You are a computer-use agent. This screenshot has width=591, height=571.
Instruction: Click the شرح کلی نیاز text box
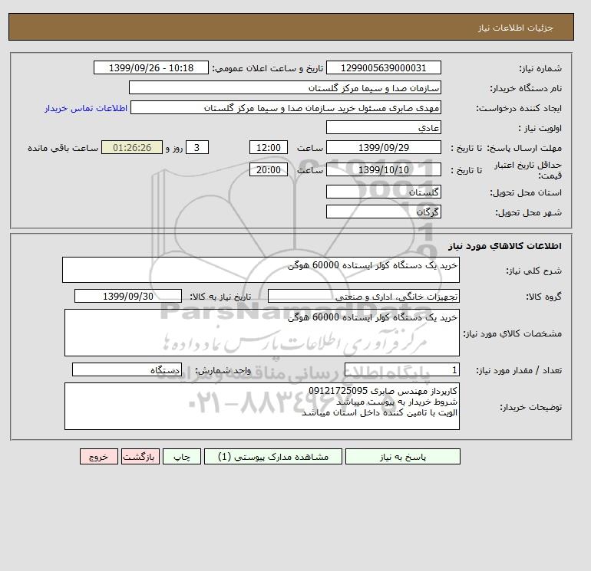pos(261,270)
